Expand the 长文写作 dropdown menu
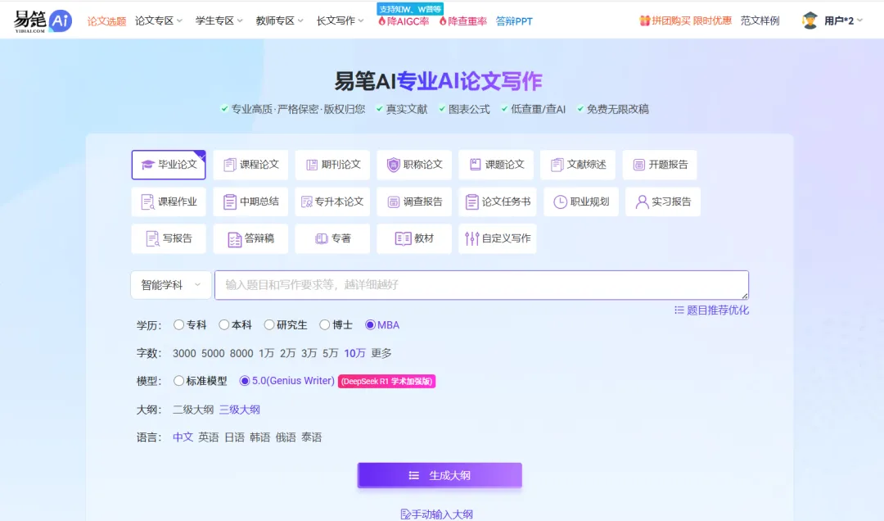Image resolution: width=884 pixels, height=521 pixels. point(340,20)
